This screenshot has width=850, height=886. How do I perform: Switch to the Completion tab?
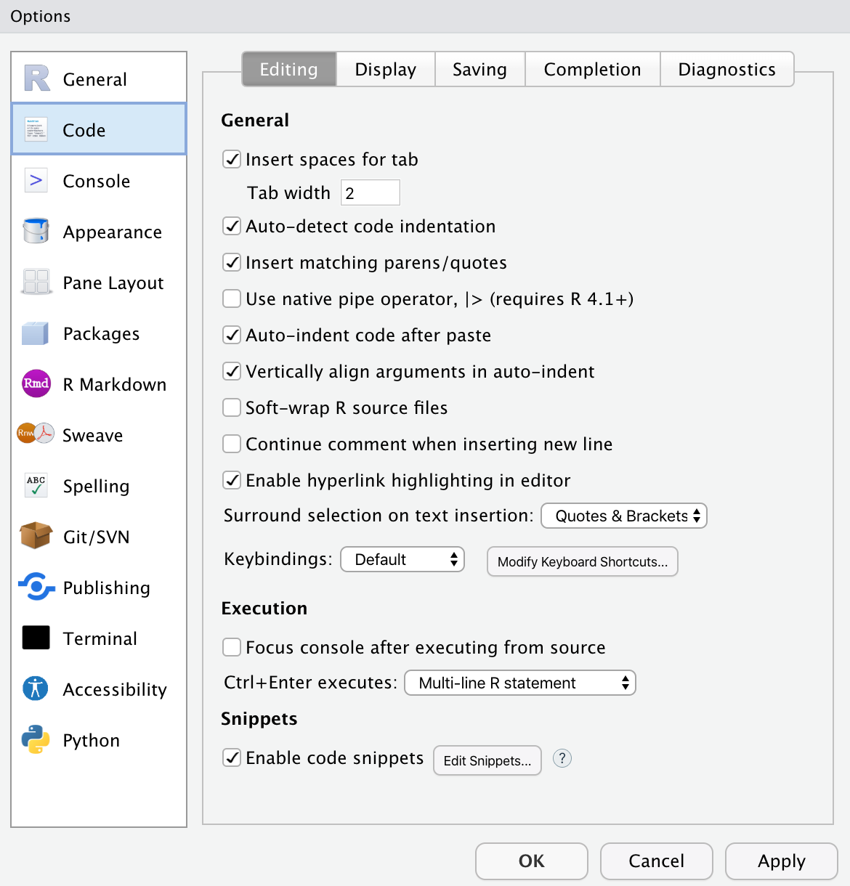(x=593, y=69)
